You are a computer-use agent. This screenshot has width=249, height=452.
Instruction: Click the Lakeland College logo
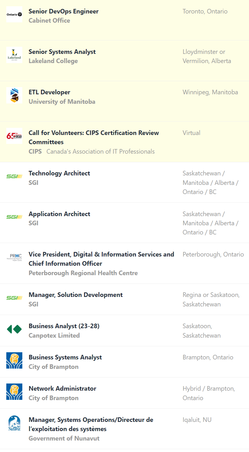[14, 55]
